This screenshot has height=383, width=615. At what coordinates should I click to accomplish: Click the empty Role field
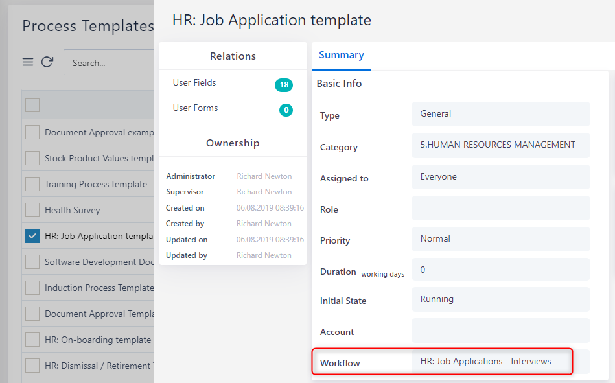[x=500, y=208]
